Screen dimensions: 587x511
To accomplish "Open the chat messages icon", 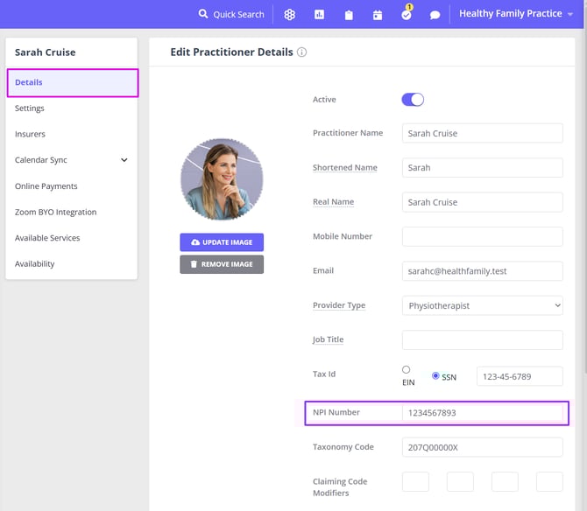I will point(435,15).
